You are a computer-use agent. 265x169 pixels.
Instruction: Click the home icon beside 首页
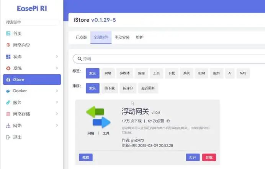click(x=8, y=34)
